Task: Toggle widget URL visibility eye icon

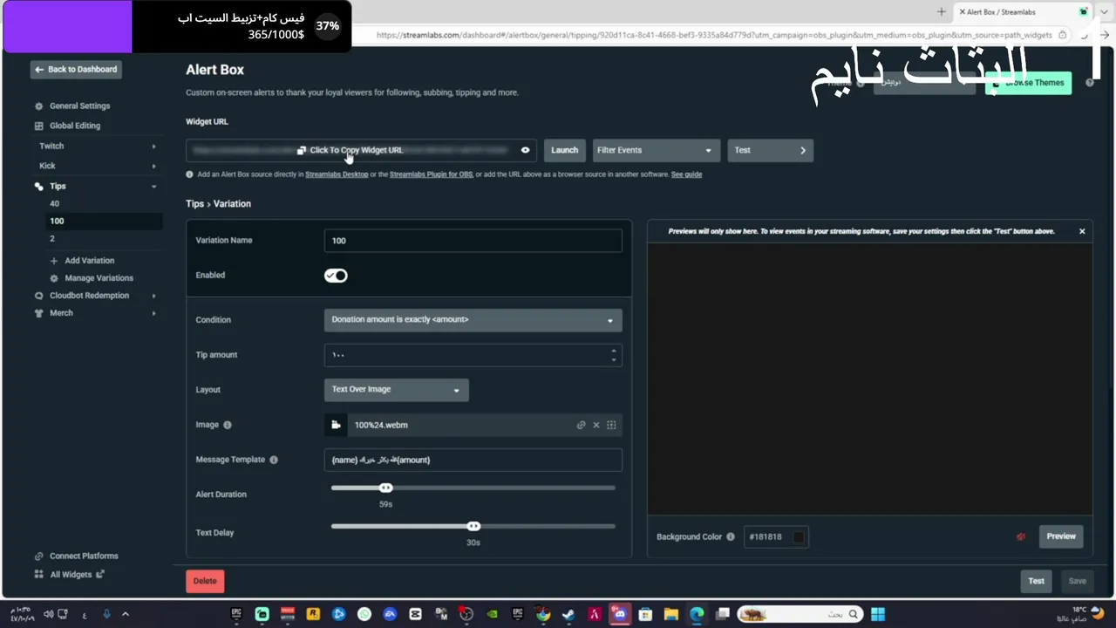Action: (x=525, y=150)
